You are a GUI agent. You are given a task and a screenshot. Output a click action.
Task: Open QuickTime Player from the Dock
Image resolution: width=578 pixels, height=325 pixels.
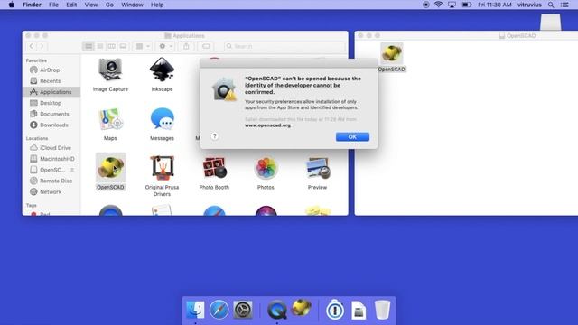277,310
